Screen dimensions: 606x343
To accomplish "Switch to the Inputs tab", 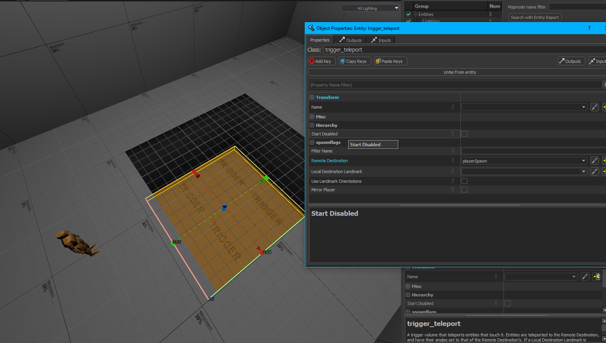I will pos(381,40).
